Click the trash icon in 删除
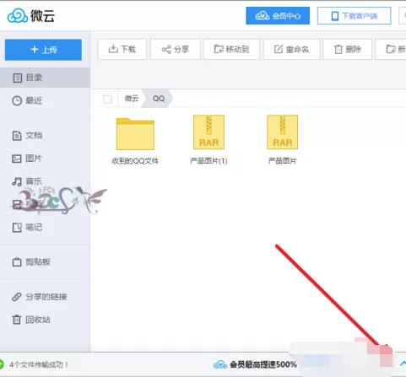The image size is (406, 377). [338, 50]
